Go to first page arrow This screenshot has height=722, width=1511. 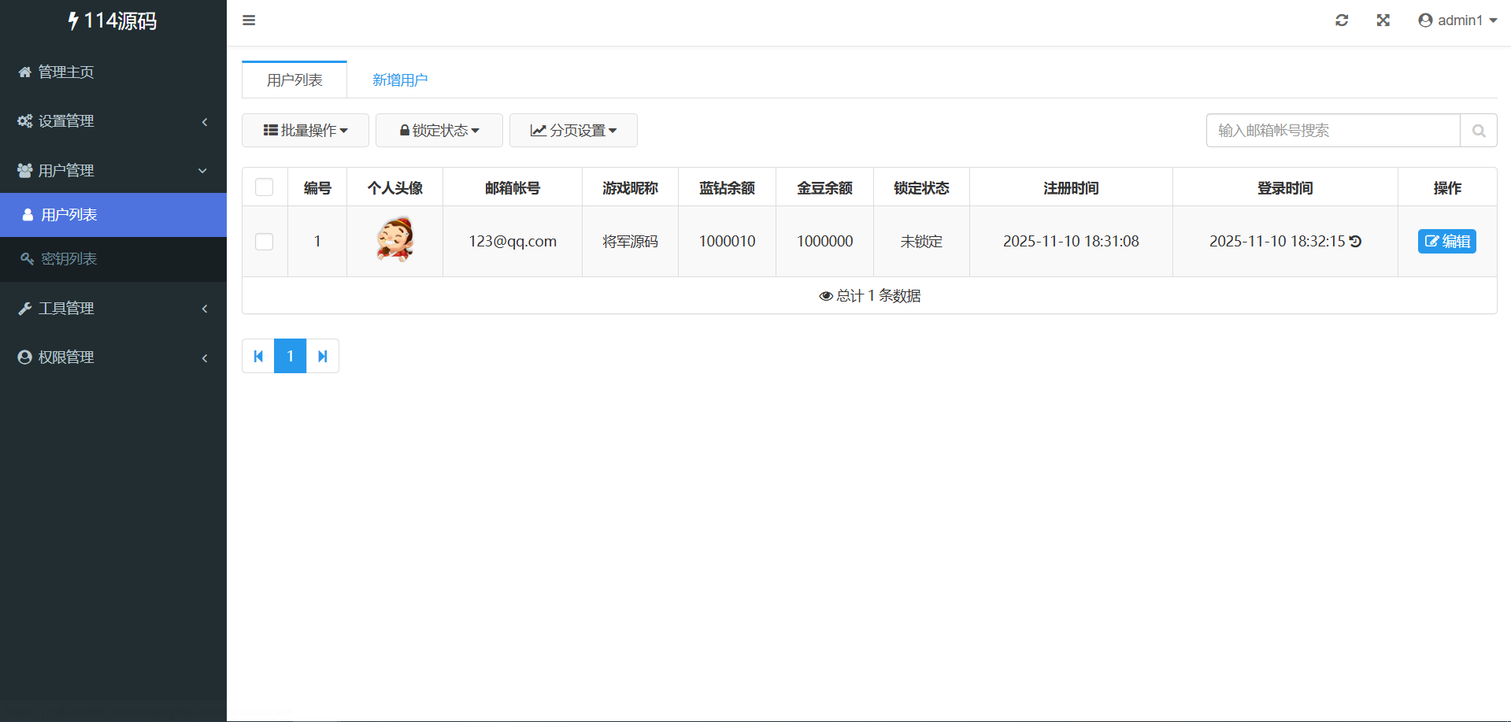click(258, 356)
